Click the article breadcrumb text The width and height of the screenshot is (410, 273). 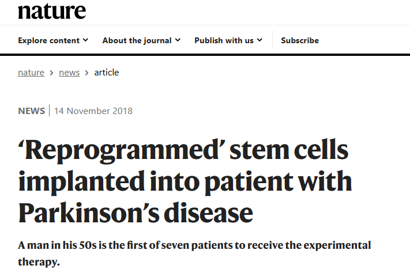pyautogui.click(x=107, y=73)
